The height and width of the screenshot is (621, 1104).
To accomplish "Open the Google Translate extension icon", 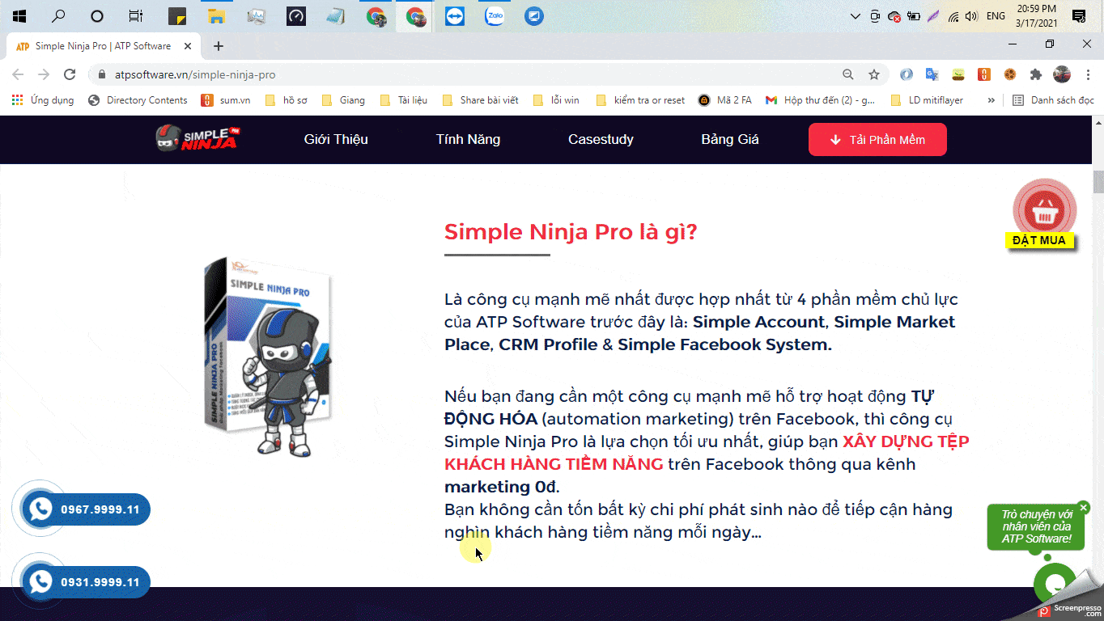I will (932, 74).
